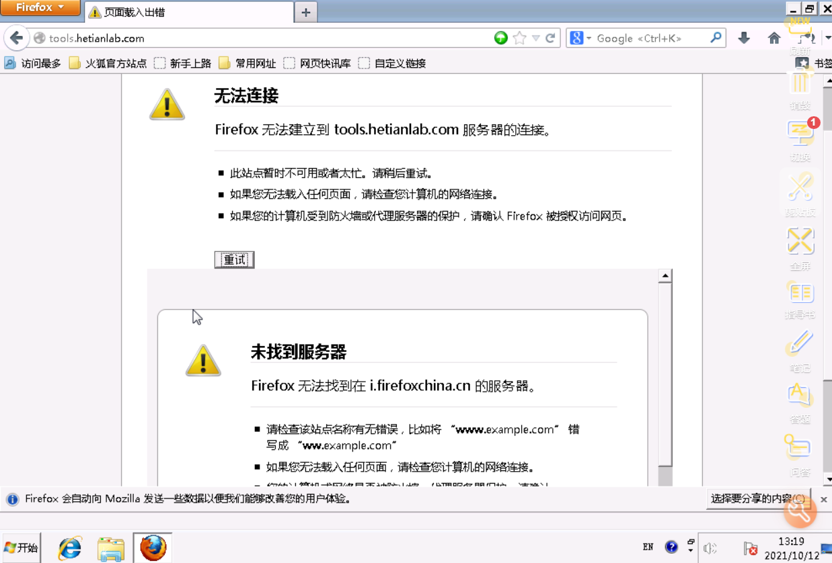This screenshot has width=832, height=563.
Task: Open the 书签 bookmarks menu
Action: pos(814,63)
